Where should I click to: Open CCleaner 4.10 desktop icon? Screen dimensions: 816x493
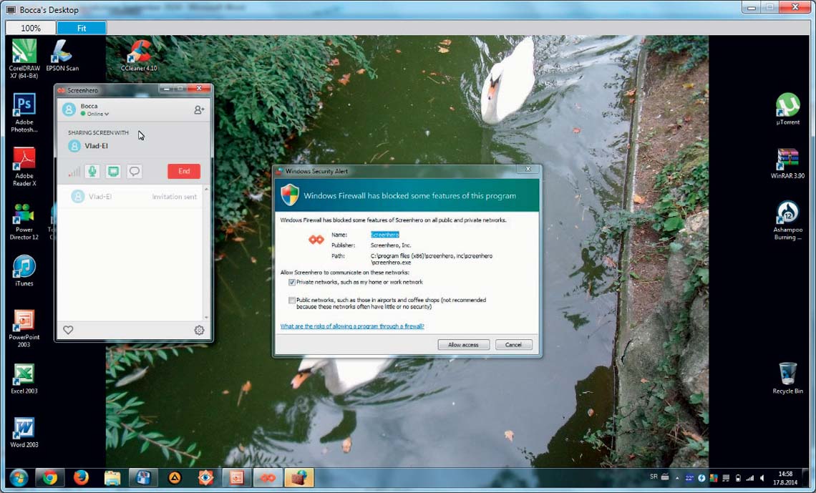(139, 56)
